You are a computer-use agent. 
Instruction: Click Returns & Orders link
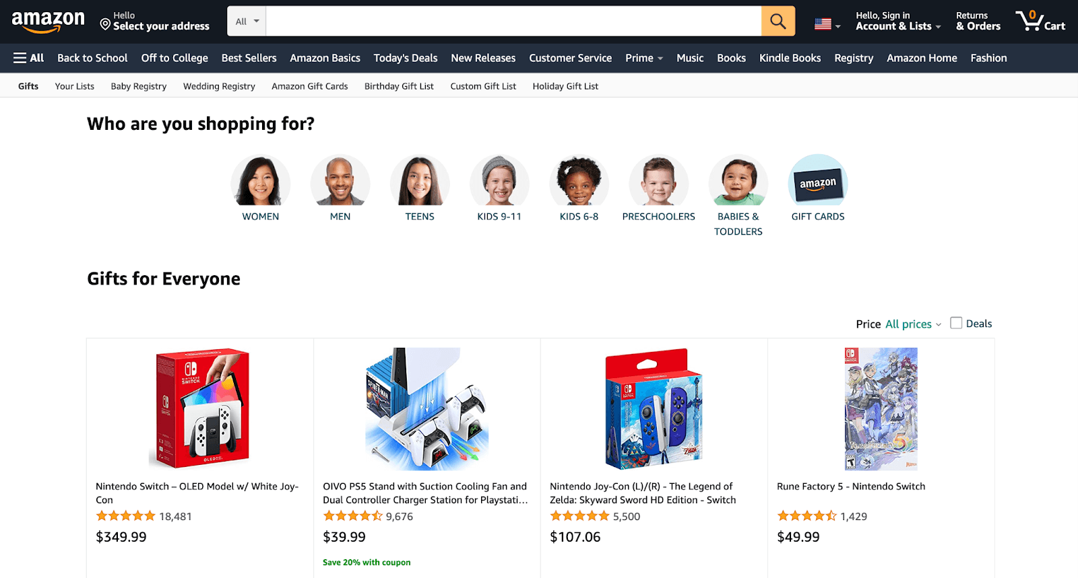tap(978, 22)
